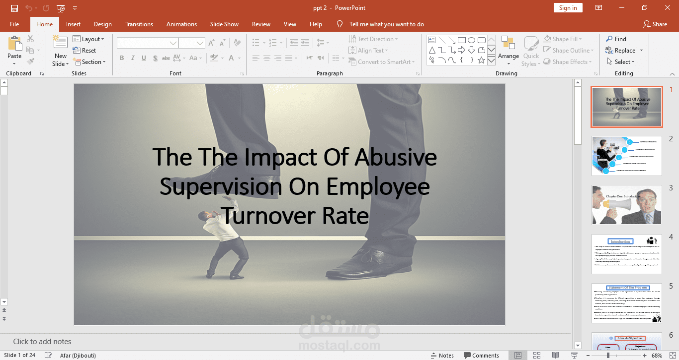Start Slide Show from status bar
This screenshot has height=360, width=679.
(x=574, y=355)
